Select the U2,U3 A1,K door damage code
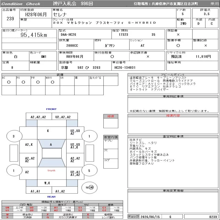The height and width of the screenshot is (220, 220). click(x=75, y=146)
